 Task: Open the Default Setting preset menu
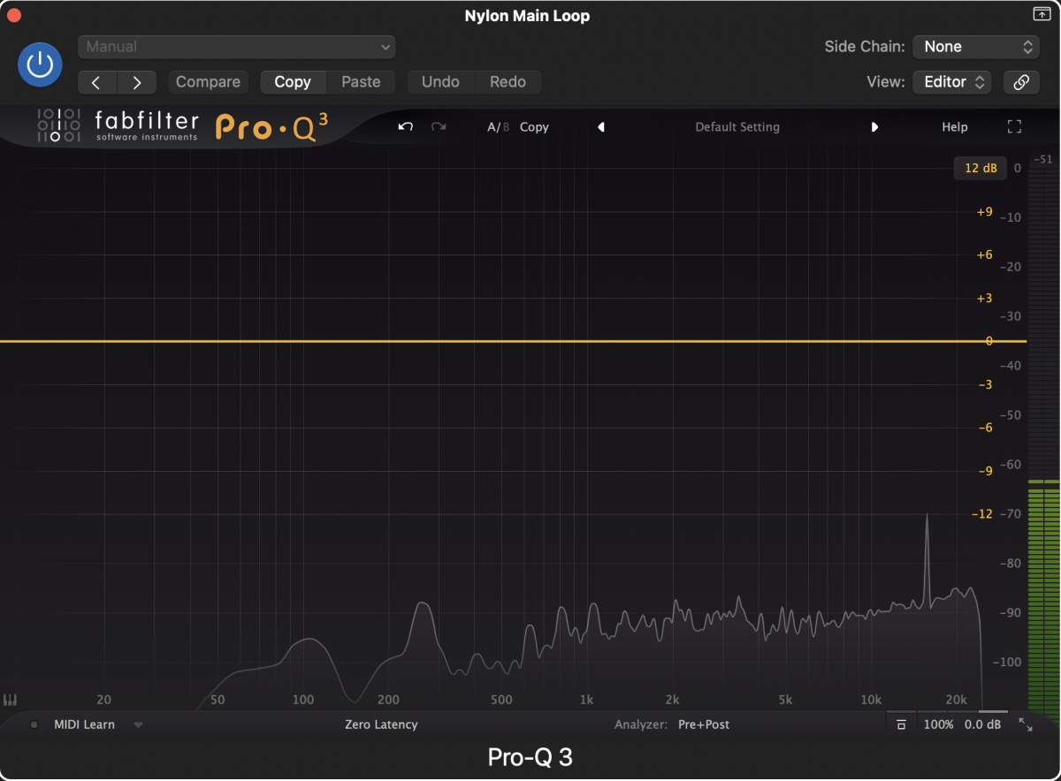[x=737, y=126]
